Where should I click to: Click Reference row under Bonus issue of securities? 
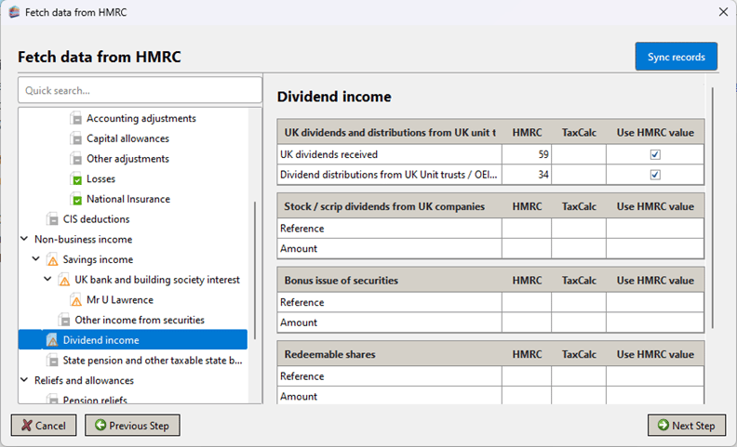click(x=490, y=302)
